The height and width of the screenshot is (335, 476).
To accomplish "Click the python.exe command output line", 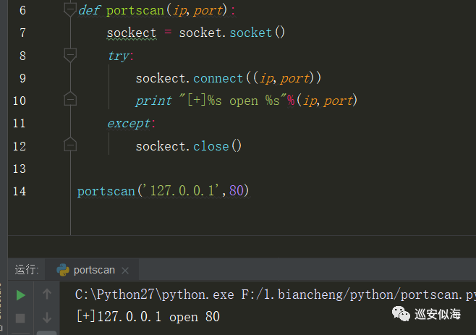I will 275,294.
